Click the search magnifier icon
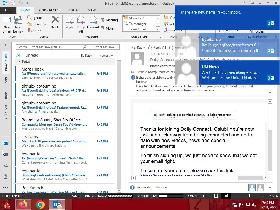The image size is (280, 210). click(85, 47)
